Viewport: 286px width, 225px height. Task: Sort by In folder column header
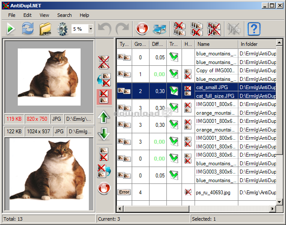point(257,44)
